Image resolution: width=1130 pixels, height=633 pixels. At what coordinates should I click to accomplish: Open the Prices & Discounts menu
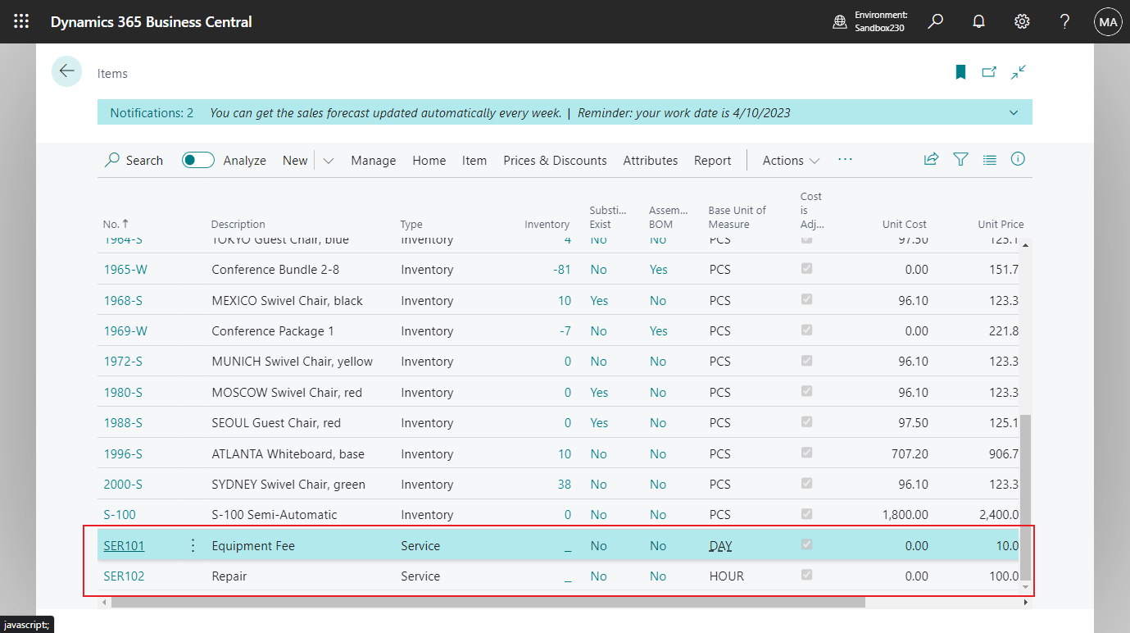coord(555,161)
